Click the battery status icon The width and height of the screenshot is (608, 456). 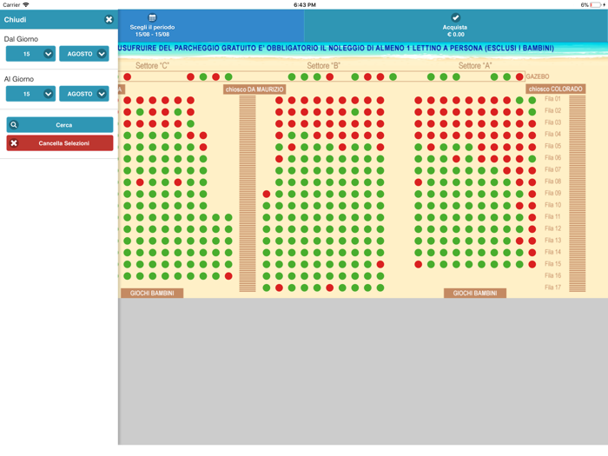click(x=597, y=4)
